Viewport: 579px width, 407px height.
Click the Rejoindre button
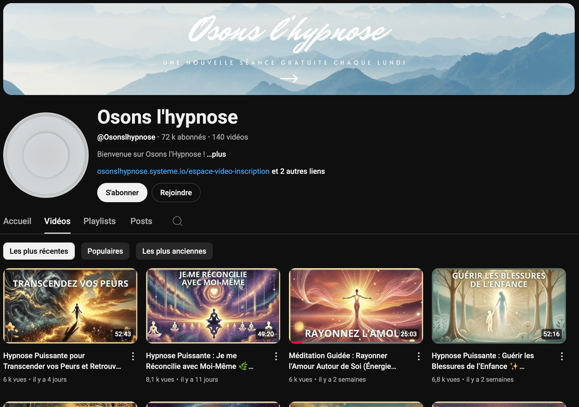(176, 192)
